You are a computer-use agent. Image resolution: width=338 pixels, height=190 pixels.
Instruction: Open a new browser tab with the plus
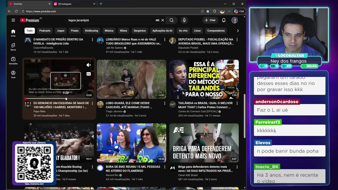[x=101, y=4]
